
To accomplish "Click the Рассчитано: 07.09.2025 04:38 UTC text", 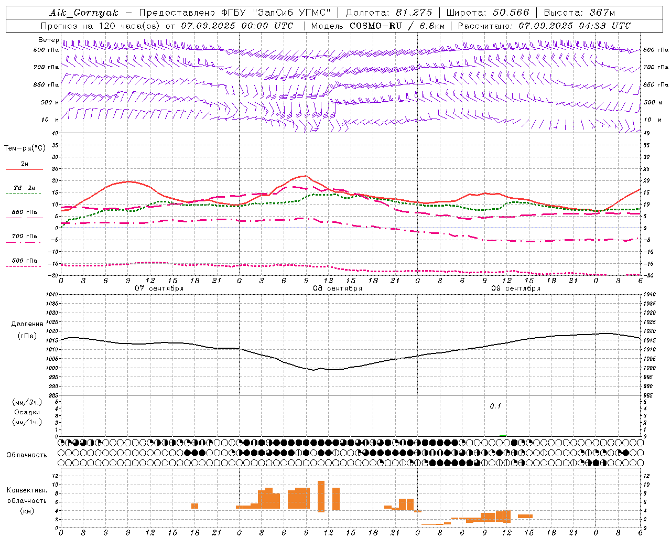I will coord(544,26).
